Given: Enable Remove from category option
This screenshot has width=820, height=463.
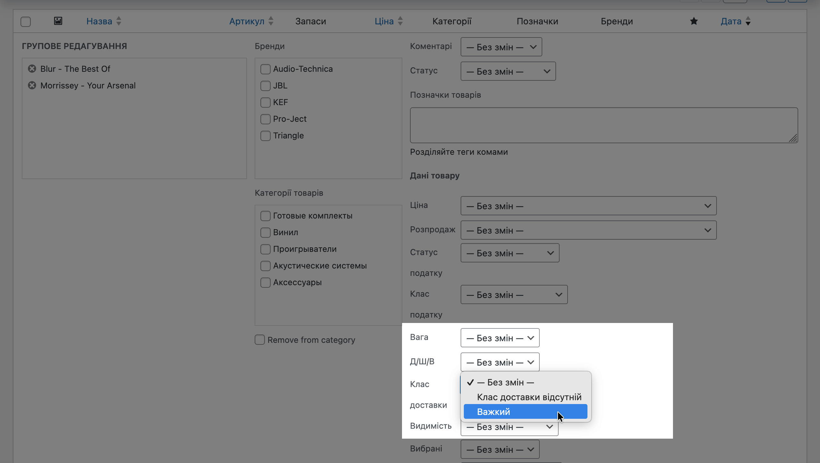Looking at the screenshot, I should point(260,340).
